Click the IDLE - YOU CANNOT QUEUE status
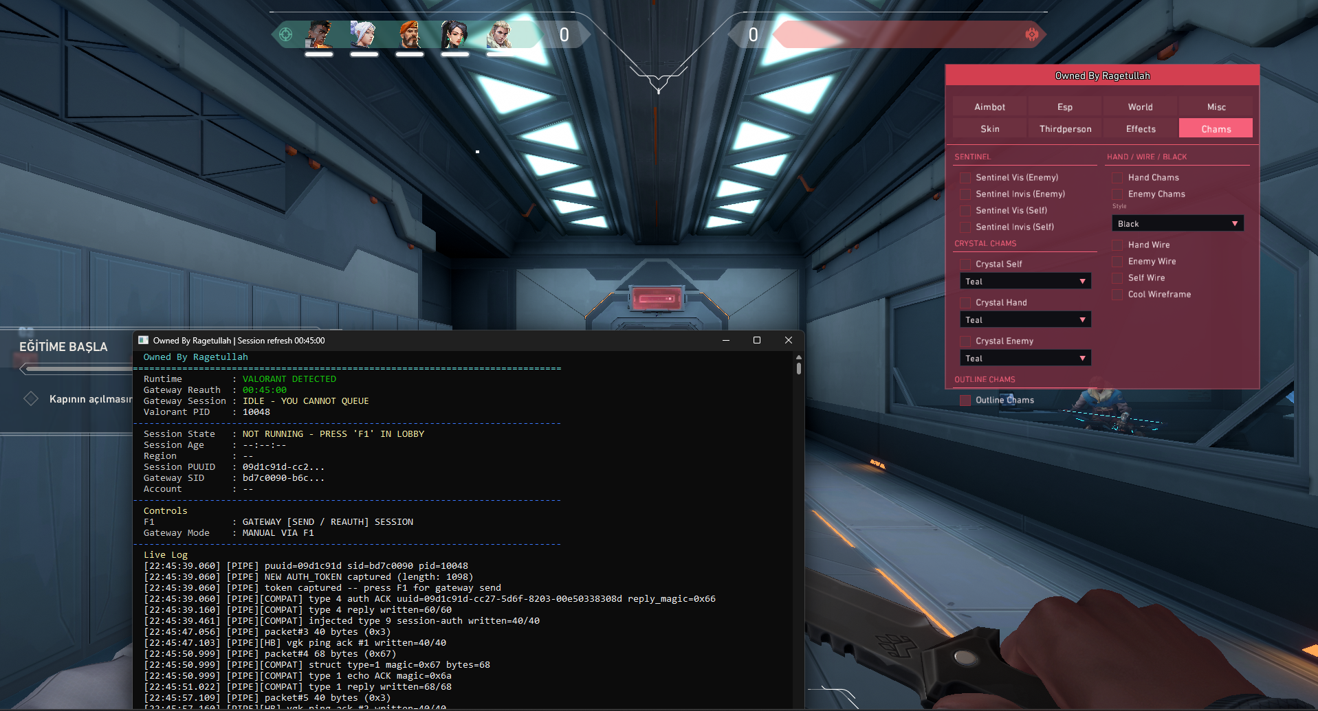Screen dimensions: 1318x711 [x=306, y=400]
